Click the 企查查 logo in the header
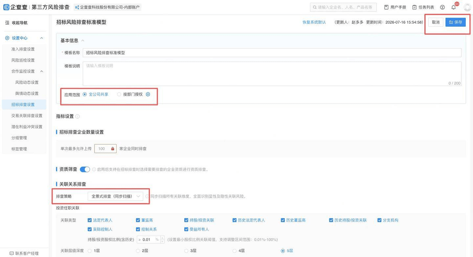The image size is (473, 257). 15,7
